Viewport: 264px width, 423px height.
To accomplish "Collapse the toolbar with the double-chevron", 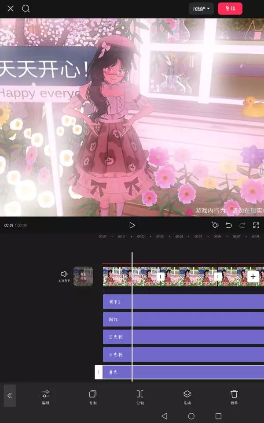I will click(x=10, y=395).
